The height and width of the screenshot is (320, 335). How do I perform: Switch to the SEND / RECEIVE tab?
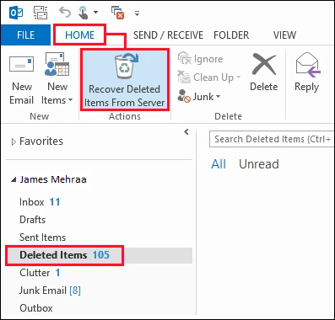pos(168,35)
